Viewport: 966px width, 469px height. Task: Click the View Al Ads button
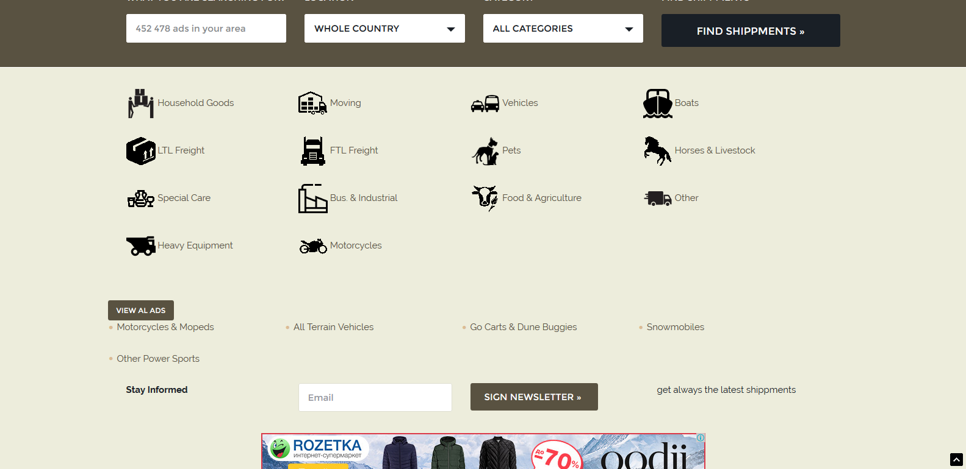[141, 310]
